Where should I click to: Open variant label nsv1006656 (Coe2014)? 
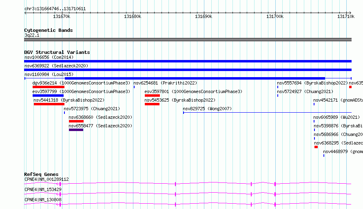click(49, 57)
